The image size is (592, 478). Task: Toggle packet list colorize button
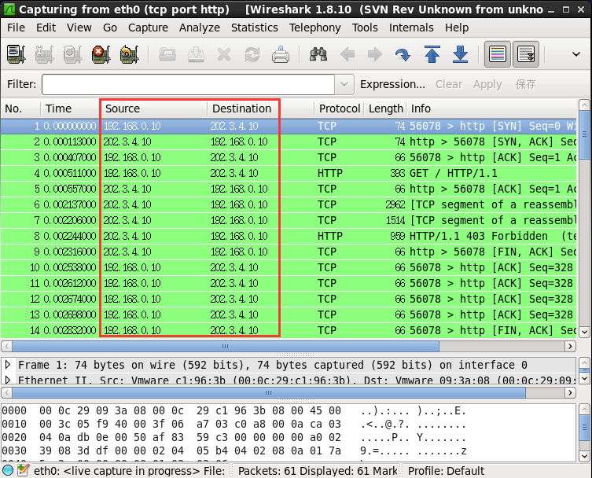497,54
